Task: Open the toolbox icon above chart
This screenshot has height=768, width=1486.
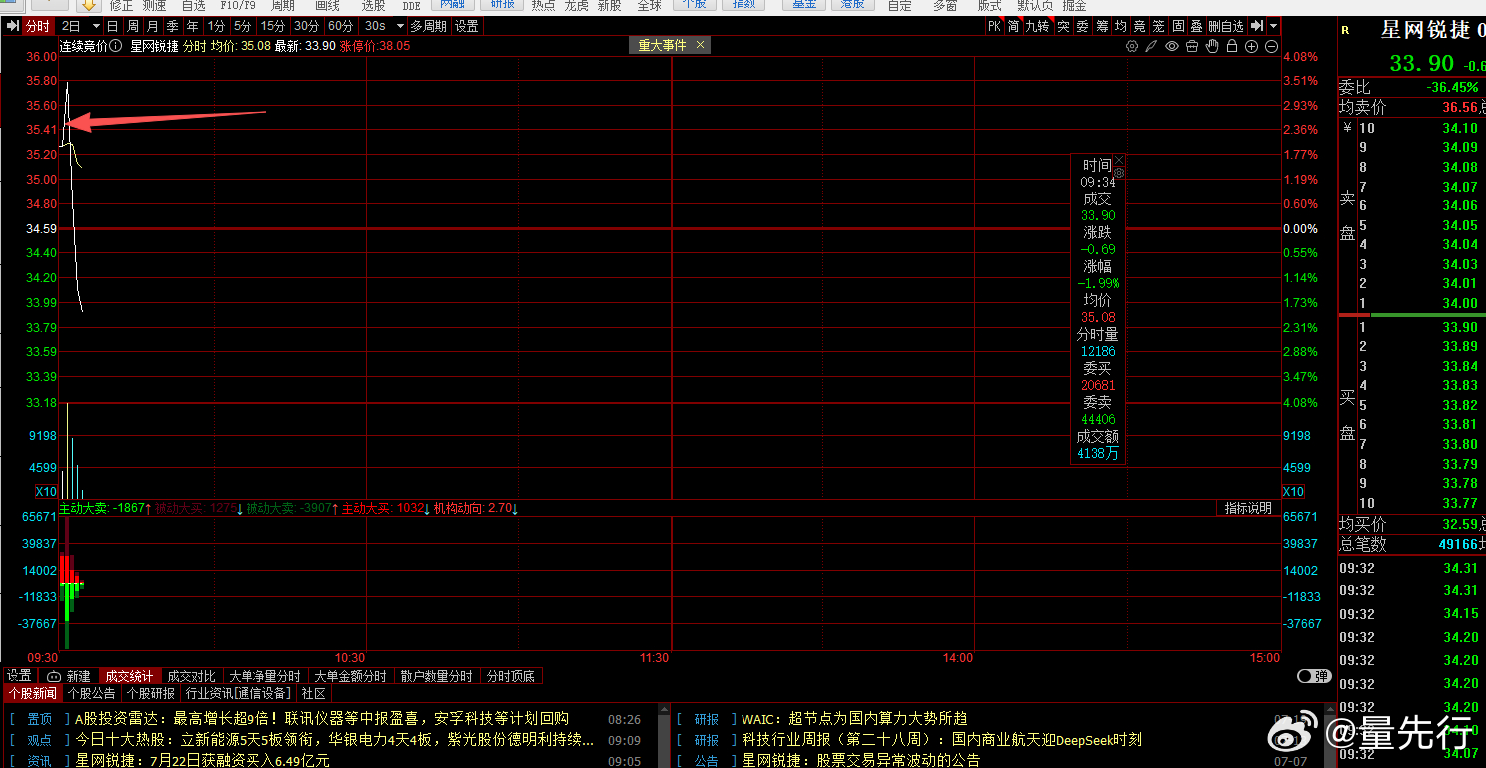Action: tap(1192, 46)
